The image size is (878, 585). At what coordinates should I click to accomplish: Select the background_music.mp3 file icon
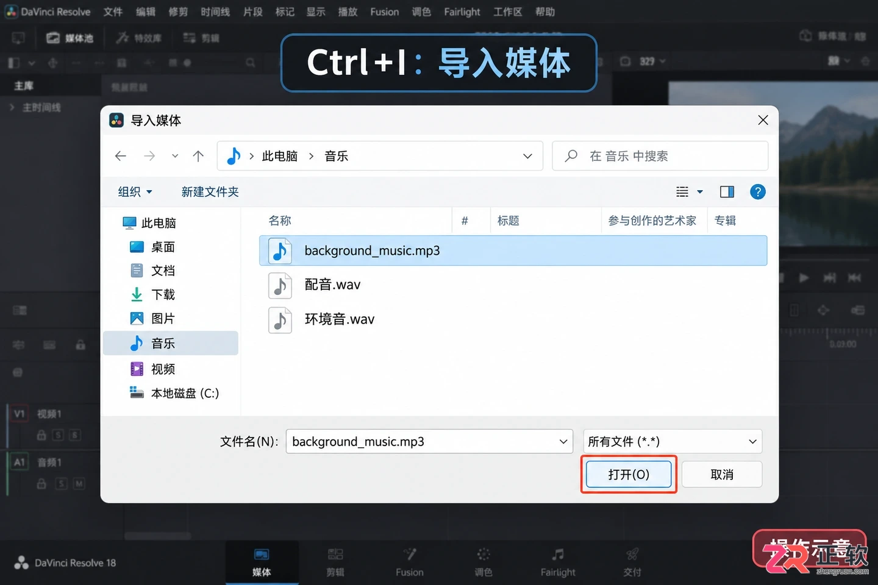click(280, 250)
